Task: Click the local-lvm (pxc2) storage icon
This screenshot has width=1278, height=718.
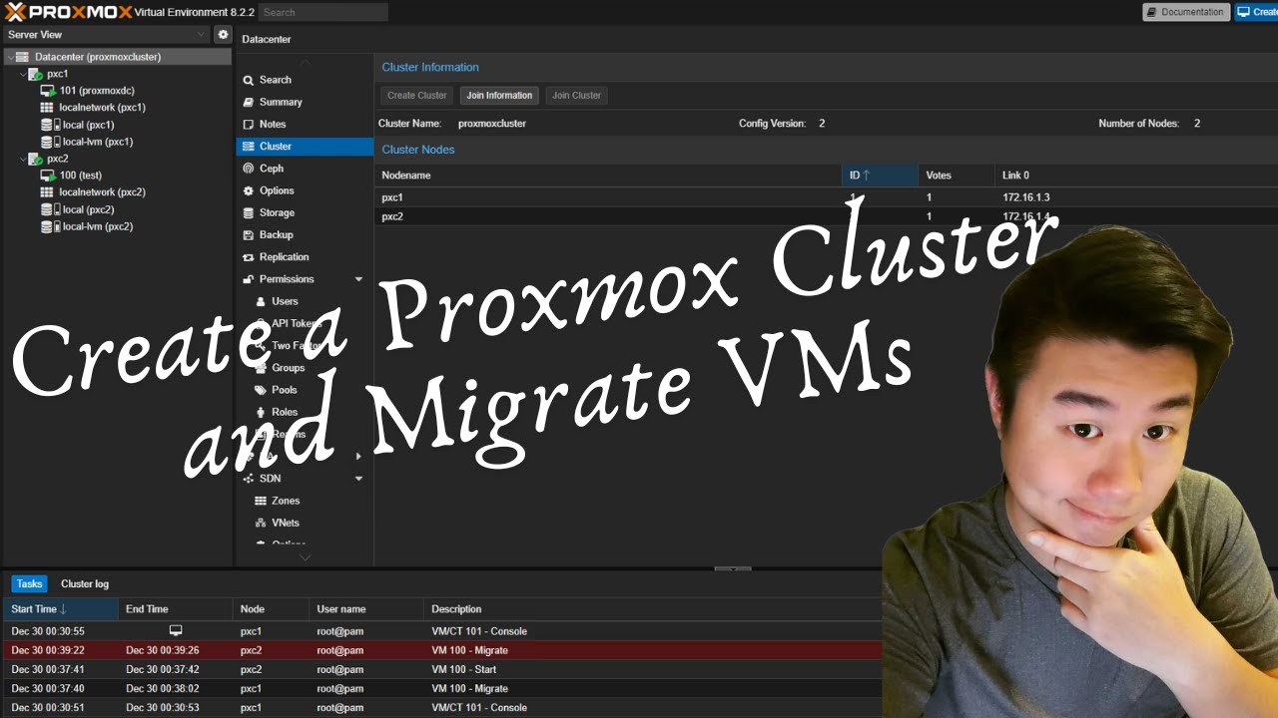Action: click(x=47, y=226)
